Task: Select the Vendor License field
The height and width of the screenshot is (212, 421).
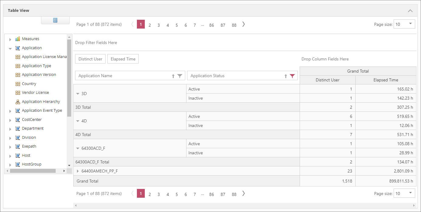Action: click(35, 93)
